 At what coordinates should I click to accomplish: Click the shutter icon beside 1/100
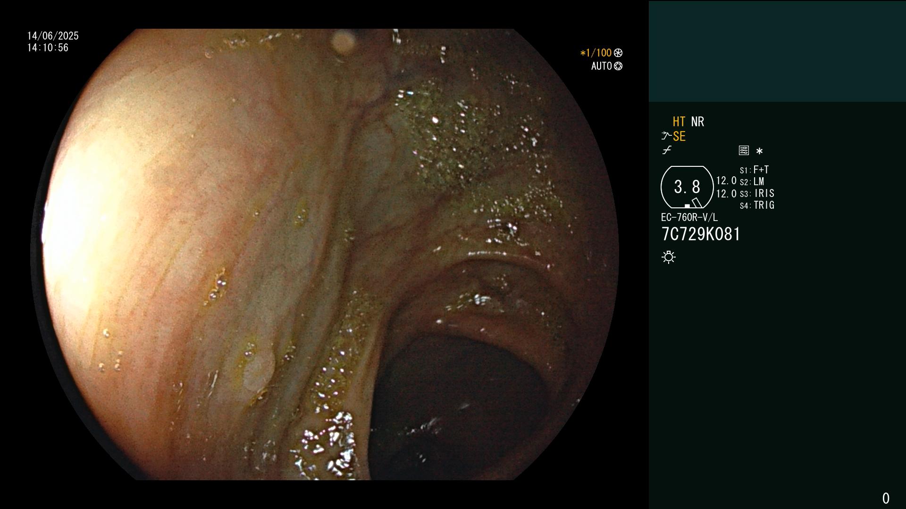(618, 53)
